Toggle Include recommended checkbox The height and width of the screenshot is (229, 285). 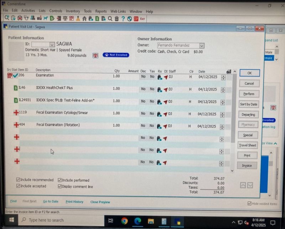tap(18, 180)
